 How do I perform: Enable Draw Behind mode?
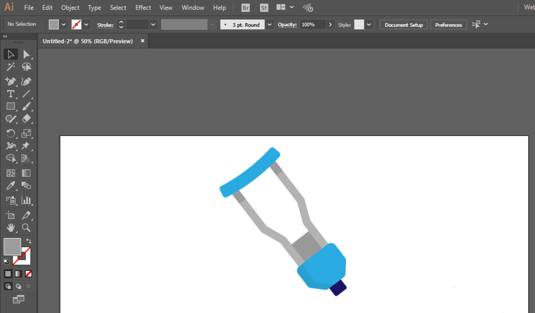(18, 286)
